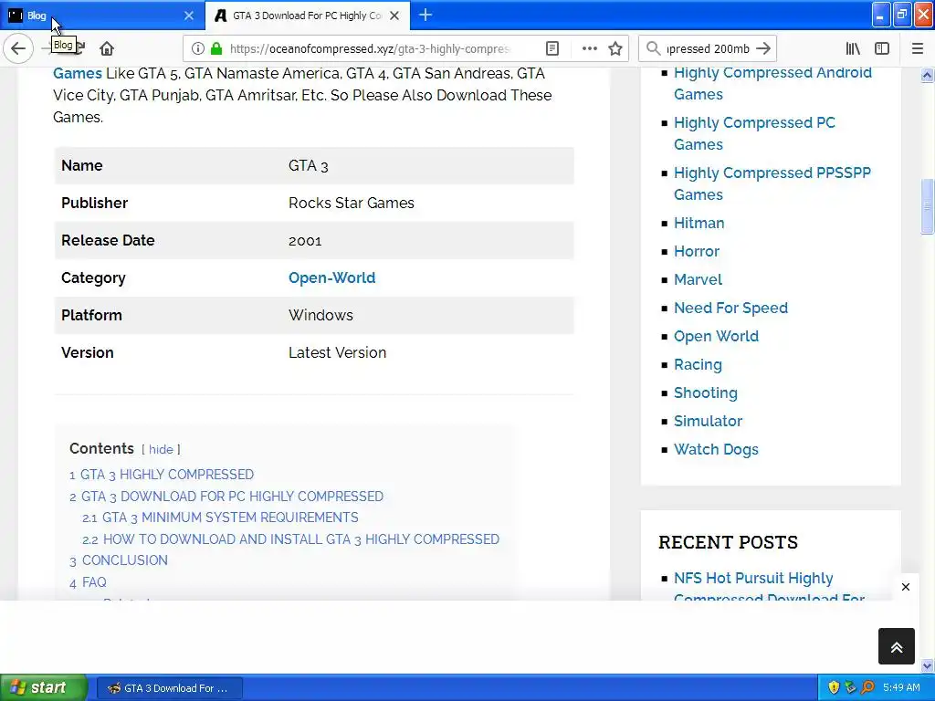The height and width of the screenshot is (701, 935).
Task: Open the Marvel category
Action: click(698, 279)
